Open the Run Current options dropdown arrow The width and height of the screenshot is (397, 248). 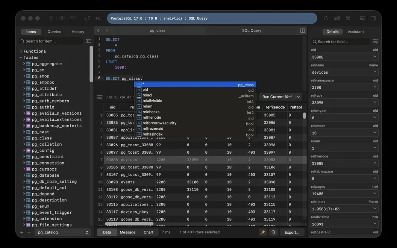coord(299,97)
